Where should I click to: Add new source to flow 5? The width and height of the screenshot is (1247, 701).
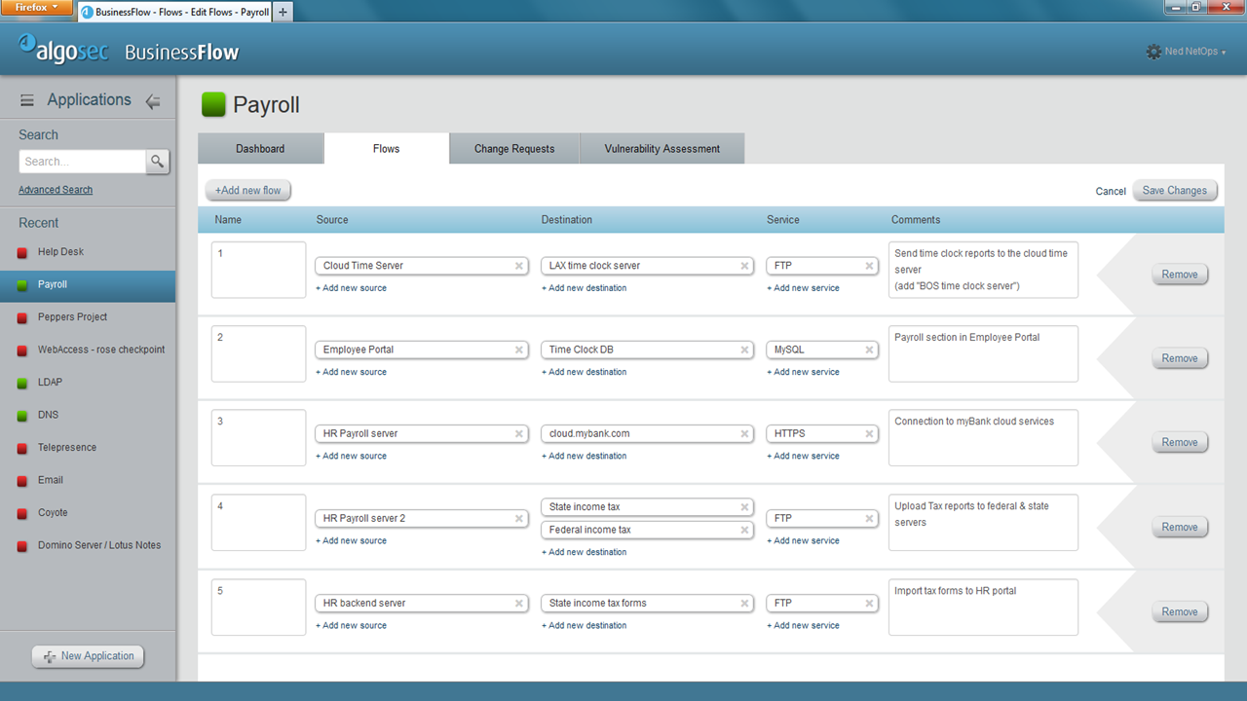351,625
